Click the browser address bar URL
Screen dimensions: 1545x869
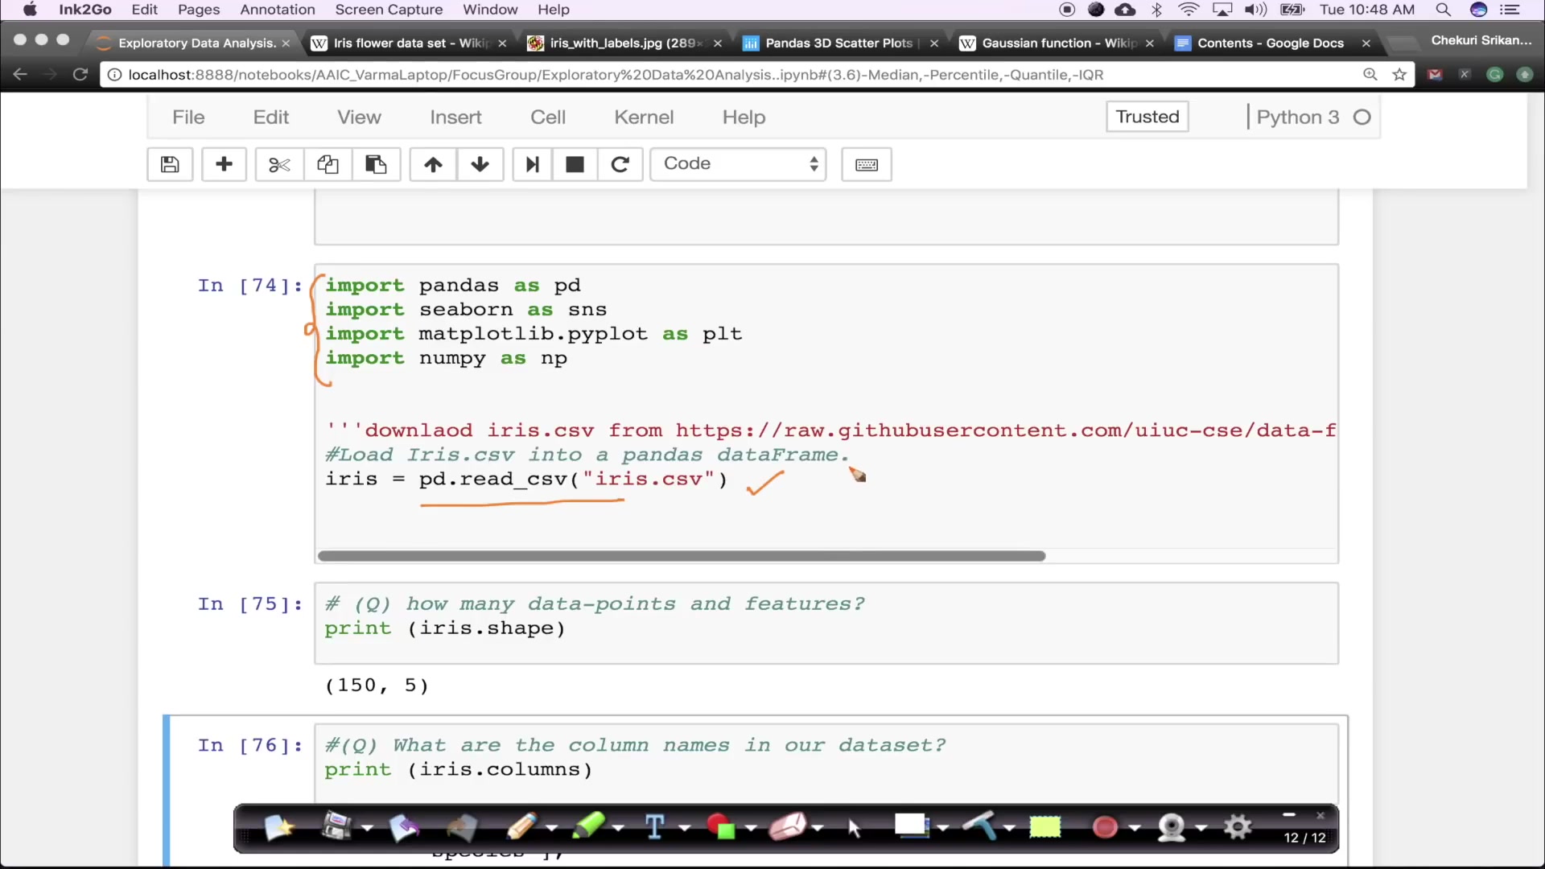tap(616, 75)
